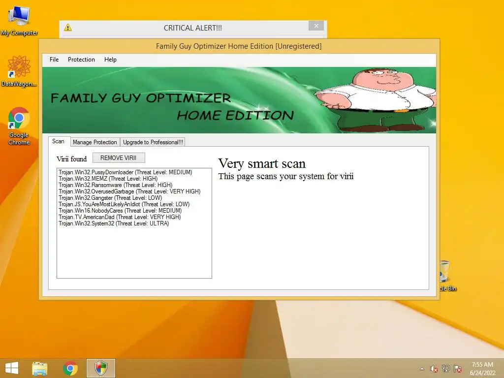Open the File menu
The width and height of the screenshot is (504, 378).
(x=54, y=60)
